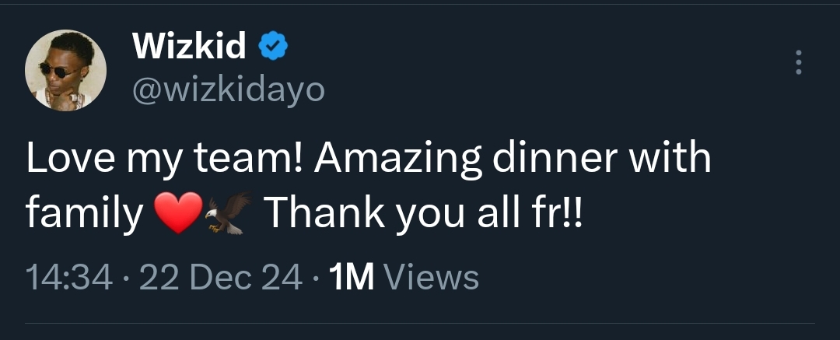Open the @wizkidayo handle link
The height and width of the screenshot is (340, 840).
tap(229, 92)
